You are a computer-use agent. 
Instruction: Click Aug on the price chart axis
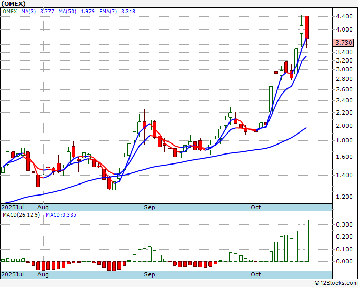point(43,207)
